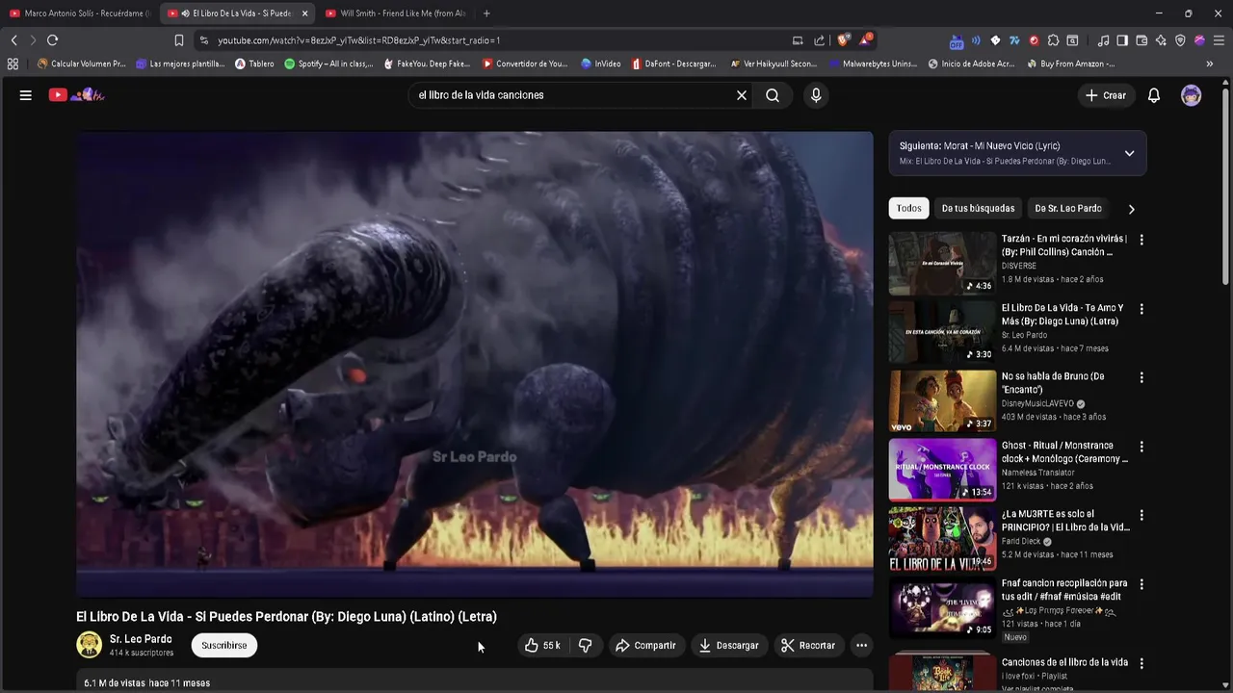Switch to Marco Antonio Solís browser tab
This screenshot has width=1233, height=693.
click(x=79, y=13)
